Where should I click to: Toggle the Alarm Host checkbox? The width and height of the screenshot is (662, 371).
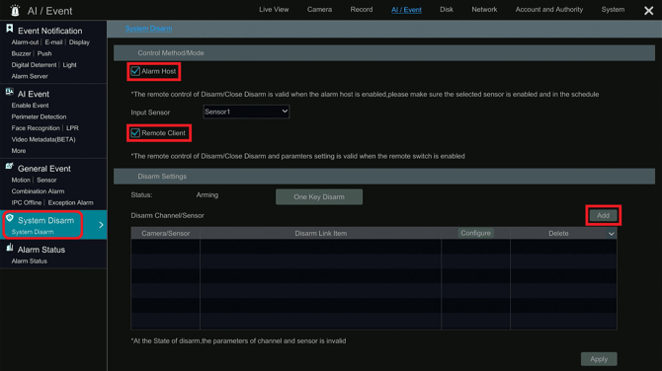[135, 71]
